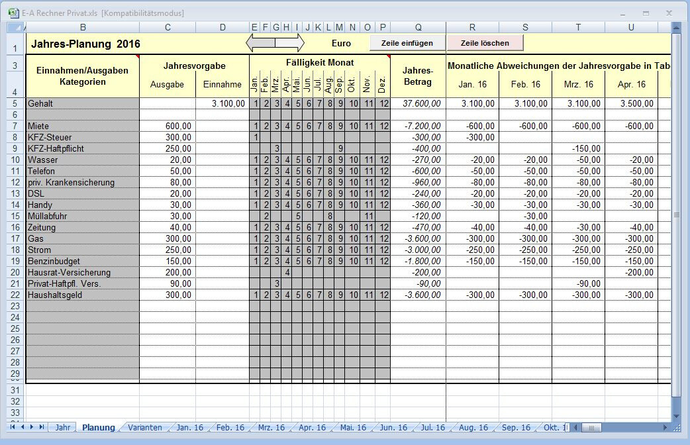This screenshot has height=445, width=690.
Task: Click Zeile löschen button
Action: [x=485, y=43]
